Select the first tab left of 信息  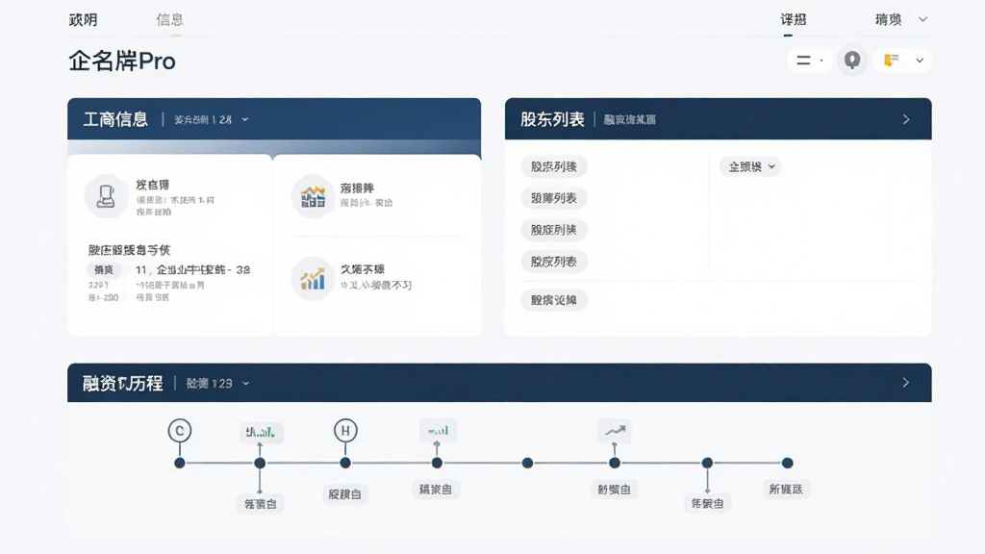point(83,19)
